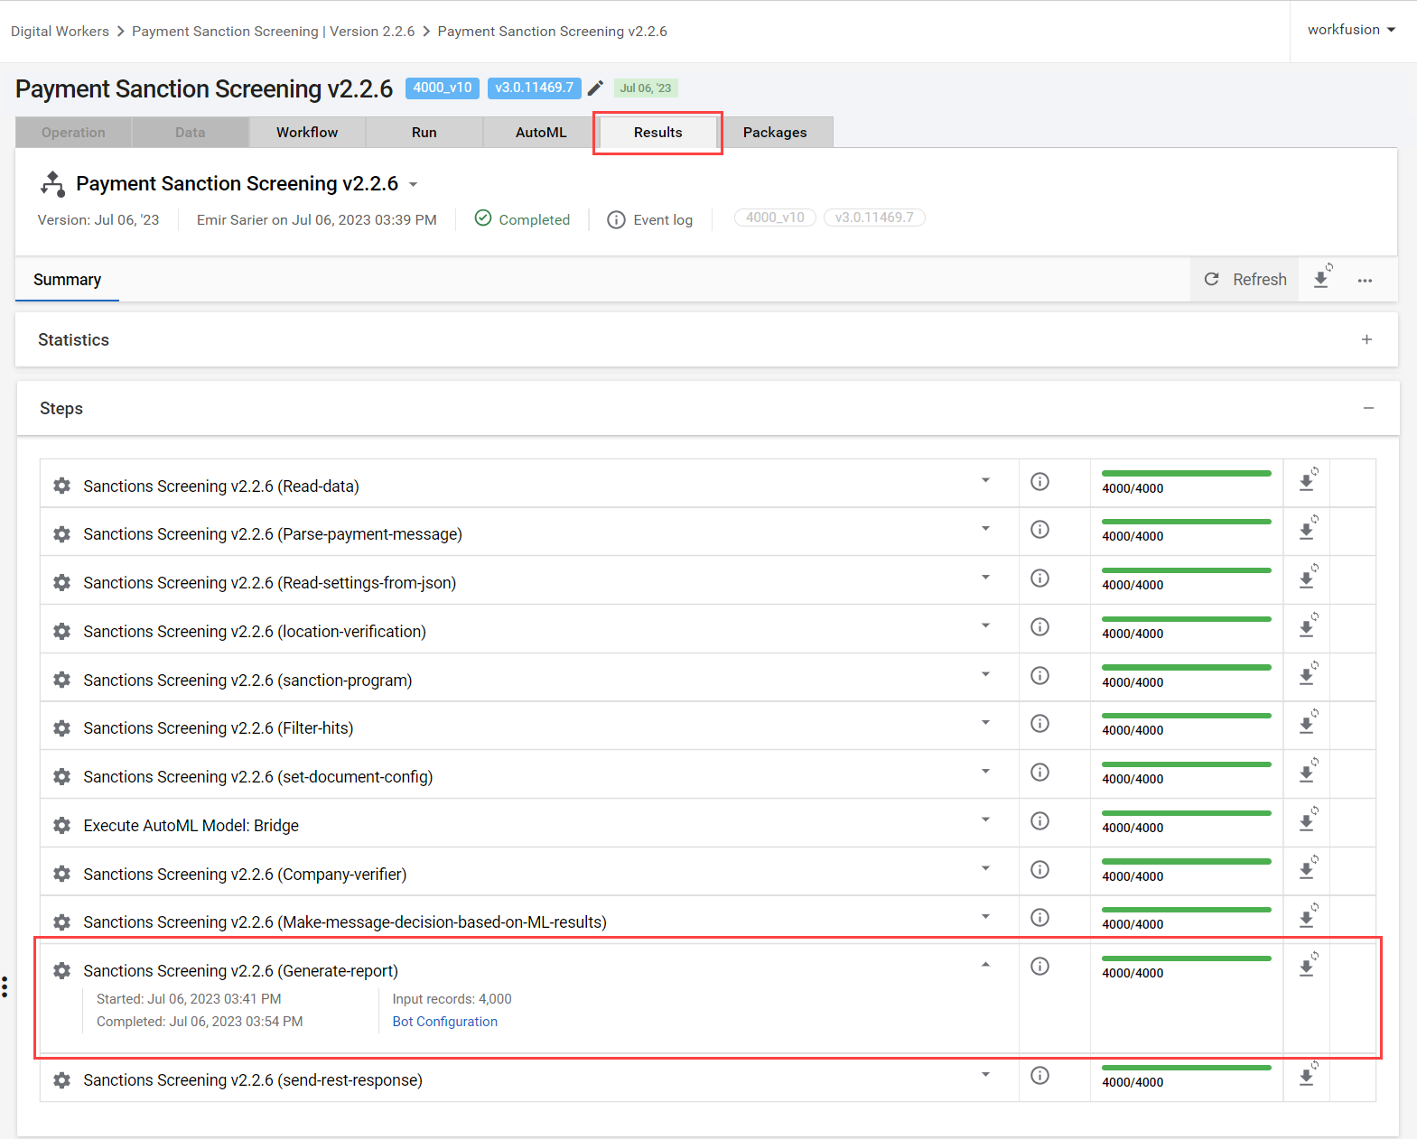The height and width of the screenshot is (1139, 1417).
Task: Click progress bar of send-rest-response step
Action: pyautogui.click(x=1187, y=1068)
